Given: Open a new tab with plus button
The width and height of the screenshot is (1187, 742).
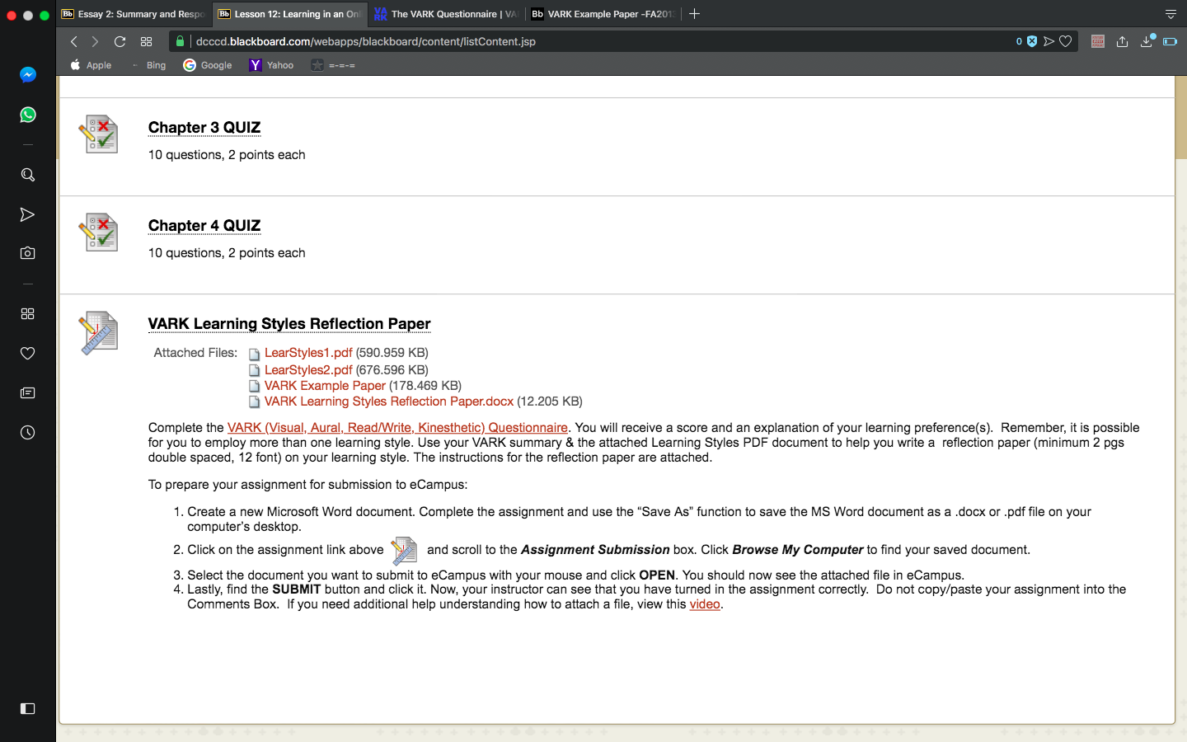Looking at the screenshot, I should [x=695, y=14].
